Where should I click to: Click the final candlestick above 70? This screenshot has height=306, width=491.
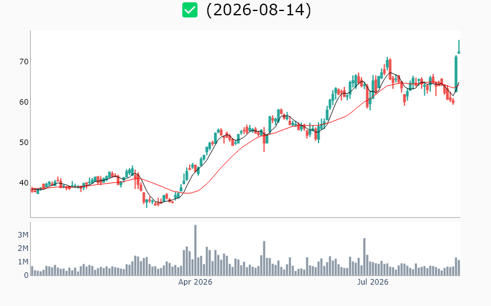[458, 47]
